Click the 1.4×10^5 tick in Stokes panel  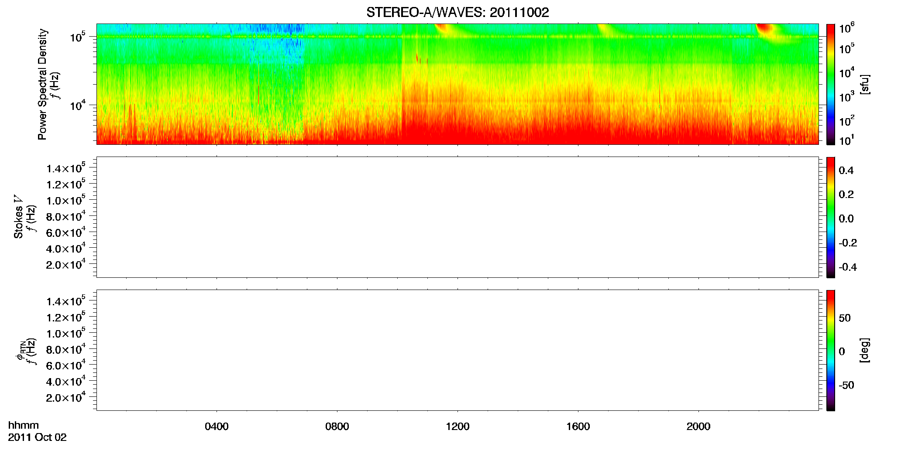pyautogui.click(x=66, y=168)
